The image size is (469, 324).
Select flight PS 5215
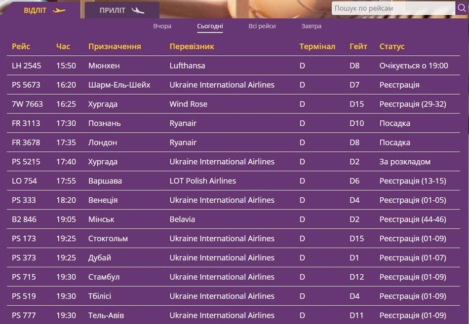(234, 162)
